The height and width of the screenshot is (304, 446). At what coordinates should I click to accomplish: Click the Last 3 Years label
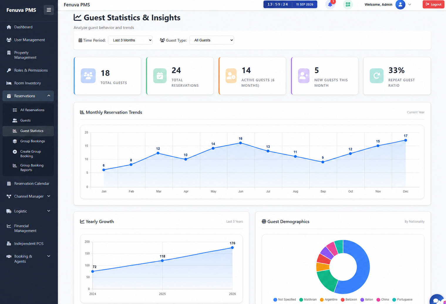234,221
